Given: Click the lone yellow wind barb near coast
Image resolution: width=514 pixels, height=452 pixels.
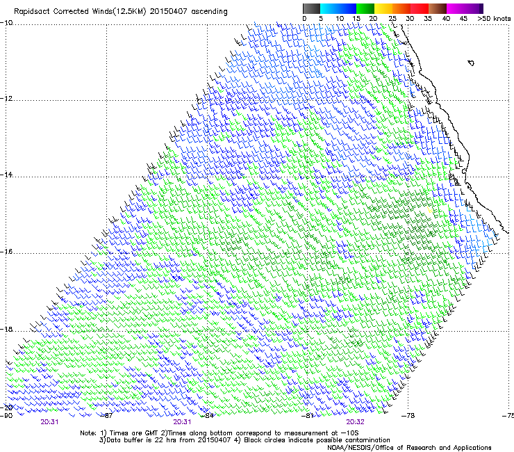Looking at the screenshot, I should [x=429, y=209].
